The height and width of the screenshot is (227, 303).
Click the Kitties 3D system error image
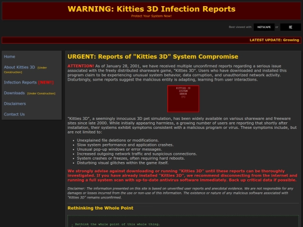tap(183, 99)
